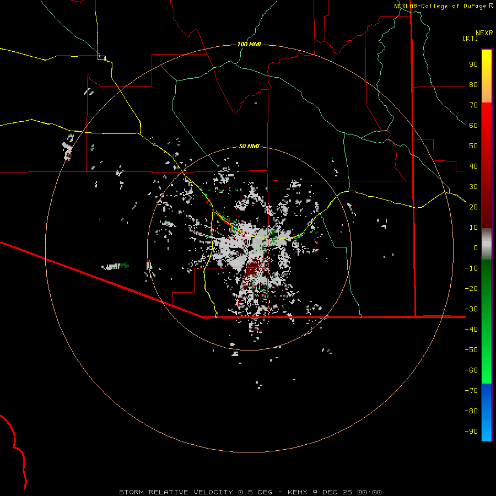Viewport: 496px width, 496px height.
Task: Click the positive 90 scale value
Action: (473, 64)
